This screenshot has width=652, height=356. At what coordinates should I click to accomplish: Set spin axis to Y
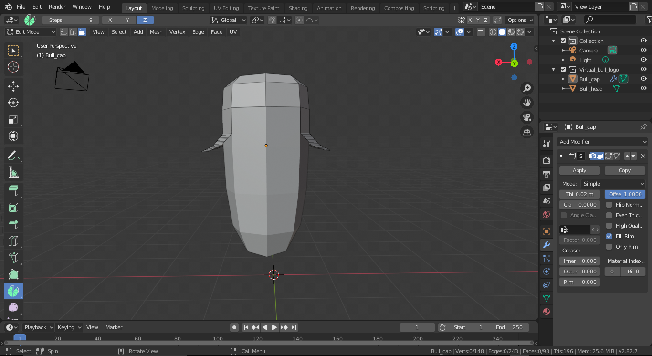click(x=127, y=20)
